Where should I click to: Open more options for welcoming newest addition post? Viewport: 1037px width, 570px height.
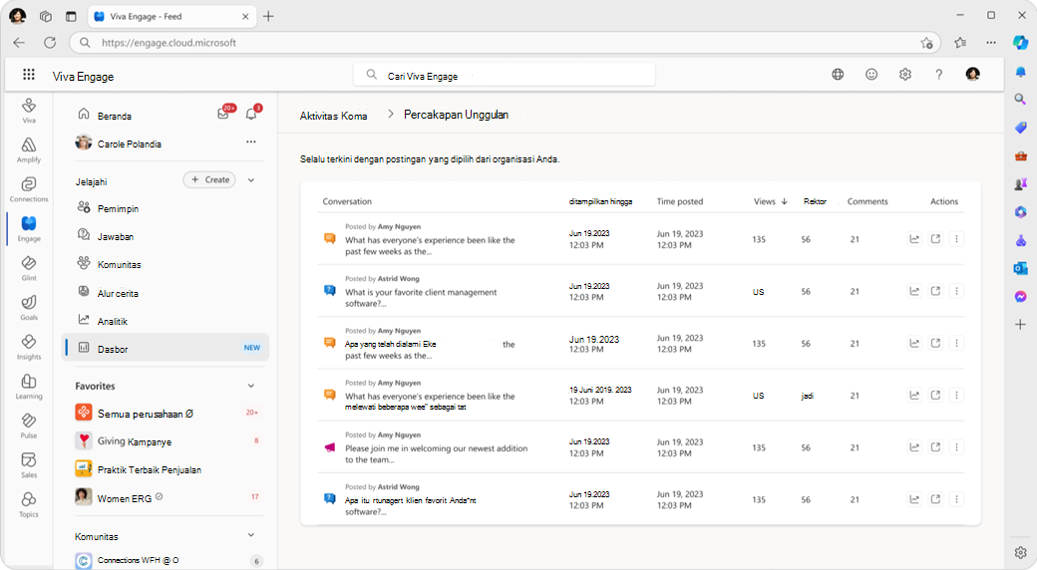[x=956, y=447]
